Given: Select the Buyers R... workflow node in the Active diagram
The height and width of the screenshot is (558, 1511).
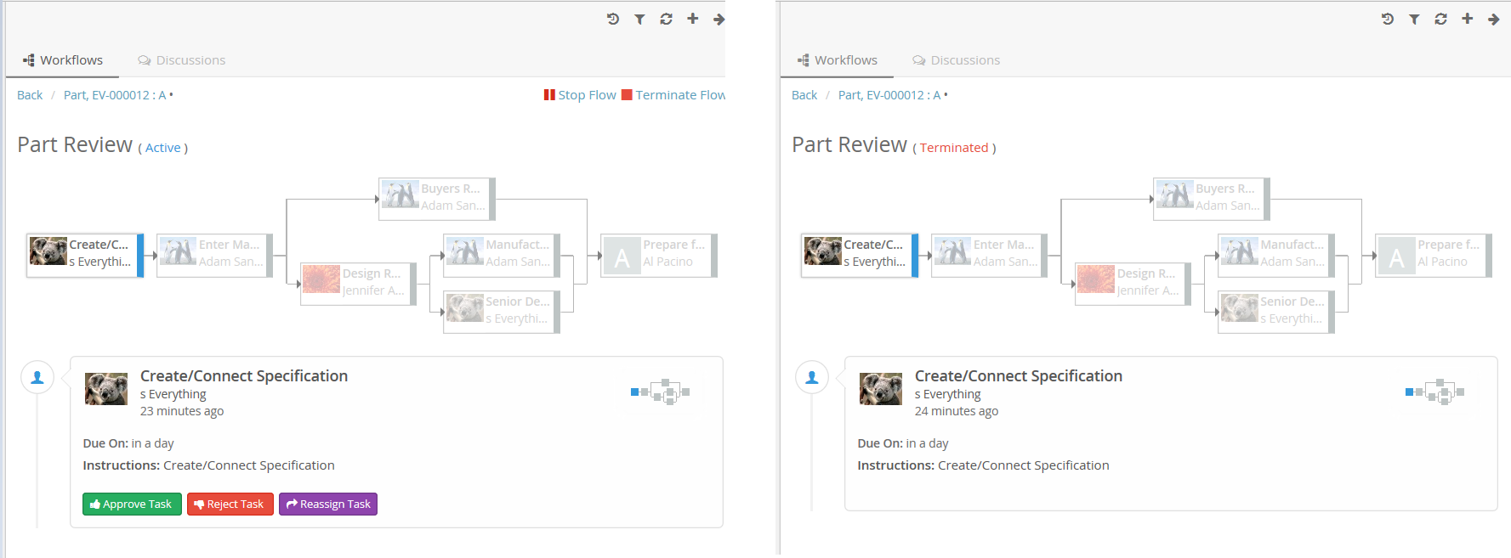Looking at the screenshot, I should click(437, 198).
